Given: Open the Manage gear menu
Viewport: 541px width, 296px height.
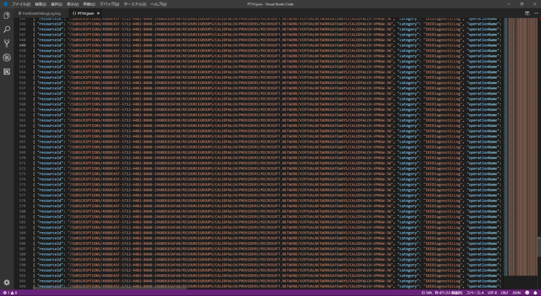Looking at the screenshot, I should 6,282.
